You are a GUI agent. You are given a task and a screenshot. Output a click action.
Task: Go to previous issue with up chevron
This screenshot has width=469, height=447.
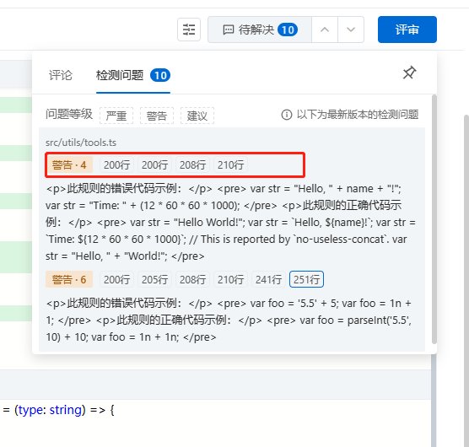(x=325, y=30)
